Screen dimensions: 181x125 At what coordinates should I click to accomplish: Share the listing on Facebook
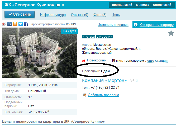click(x=26, y=24)
